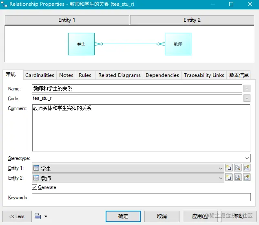Expand the Entity 2 dropdown showing 教师

tap(221, 178)
